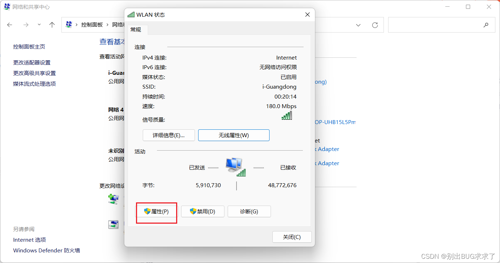
Task: Click Network and Sharing Center title icon
Action: coord(7,7)
